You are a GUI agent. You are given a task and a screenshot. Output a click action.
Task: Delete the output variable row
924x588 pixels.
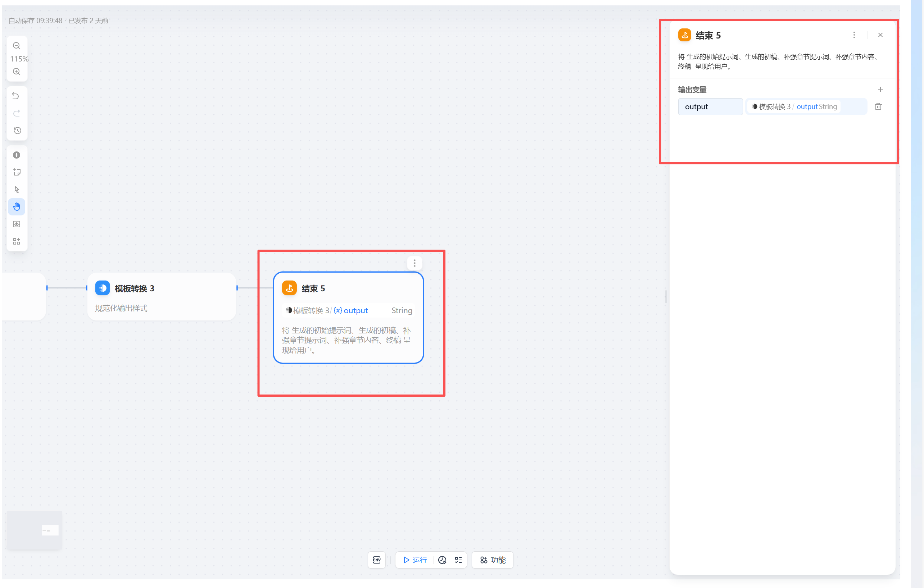click(x=878, y=106)
